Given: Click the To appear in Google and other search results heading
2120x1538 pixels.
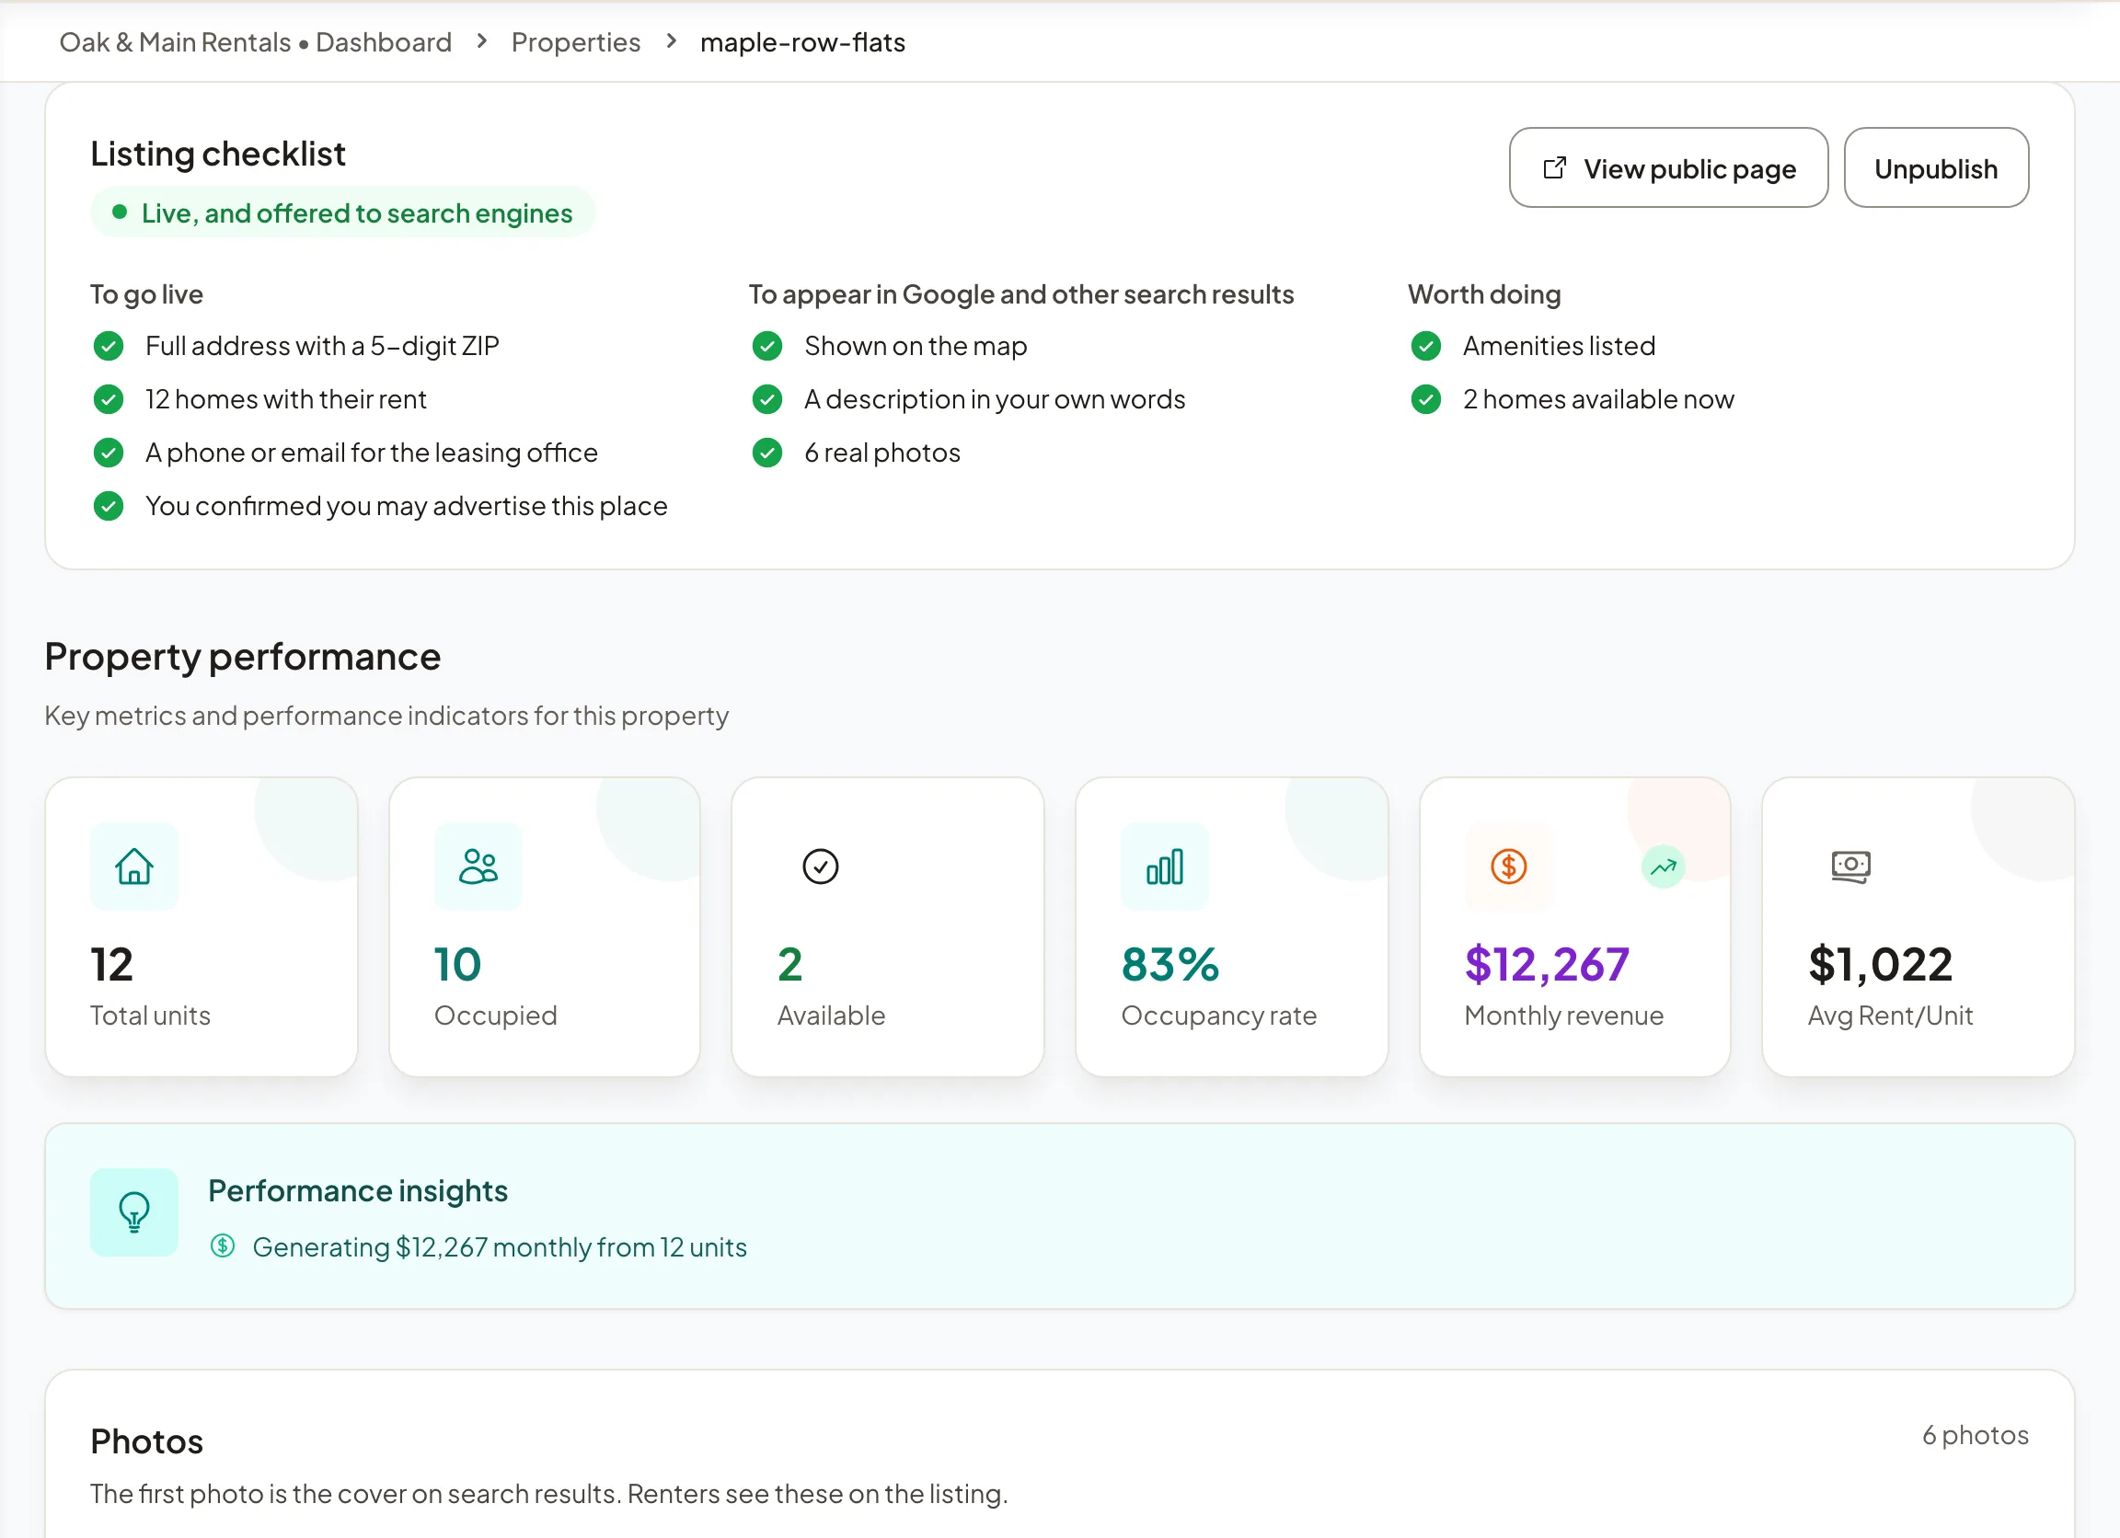Looking at the screenshot, I should 1020,294.
